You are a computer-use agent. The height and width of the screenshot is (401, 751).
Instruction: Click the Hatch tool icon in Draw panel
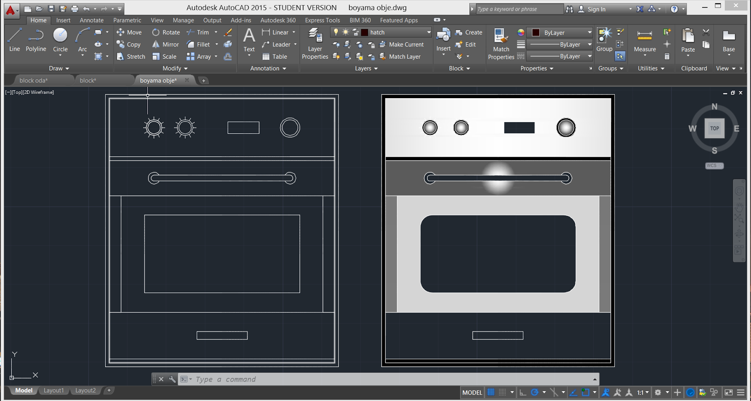(98, 57)
